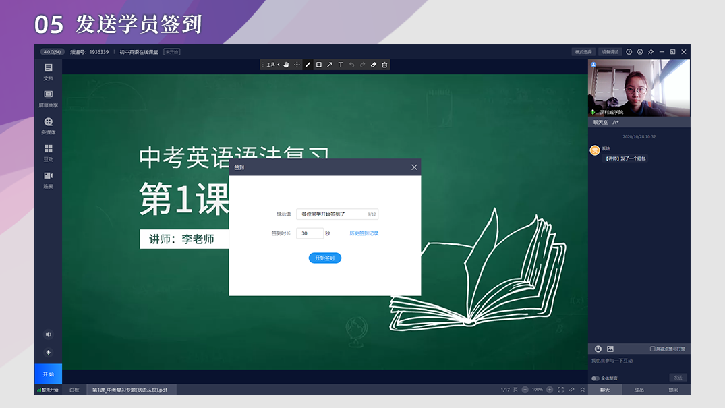The height and width of the screenshot is (408, 725).
Task: Switch to the 提问 questions tab
Action: coord(673,390)
